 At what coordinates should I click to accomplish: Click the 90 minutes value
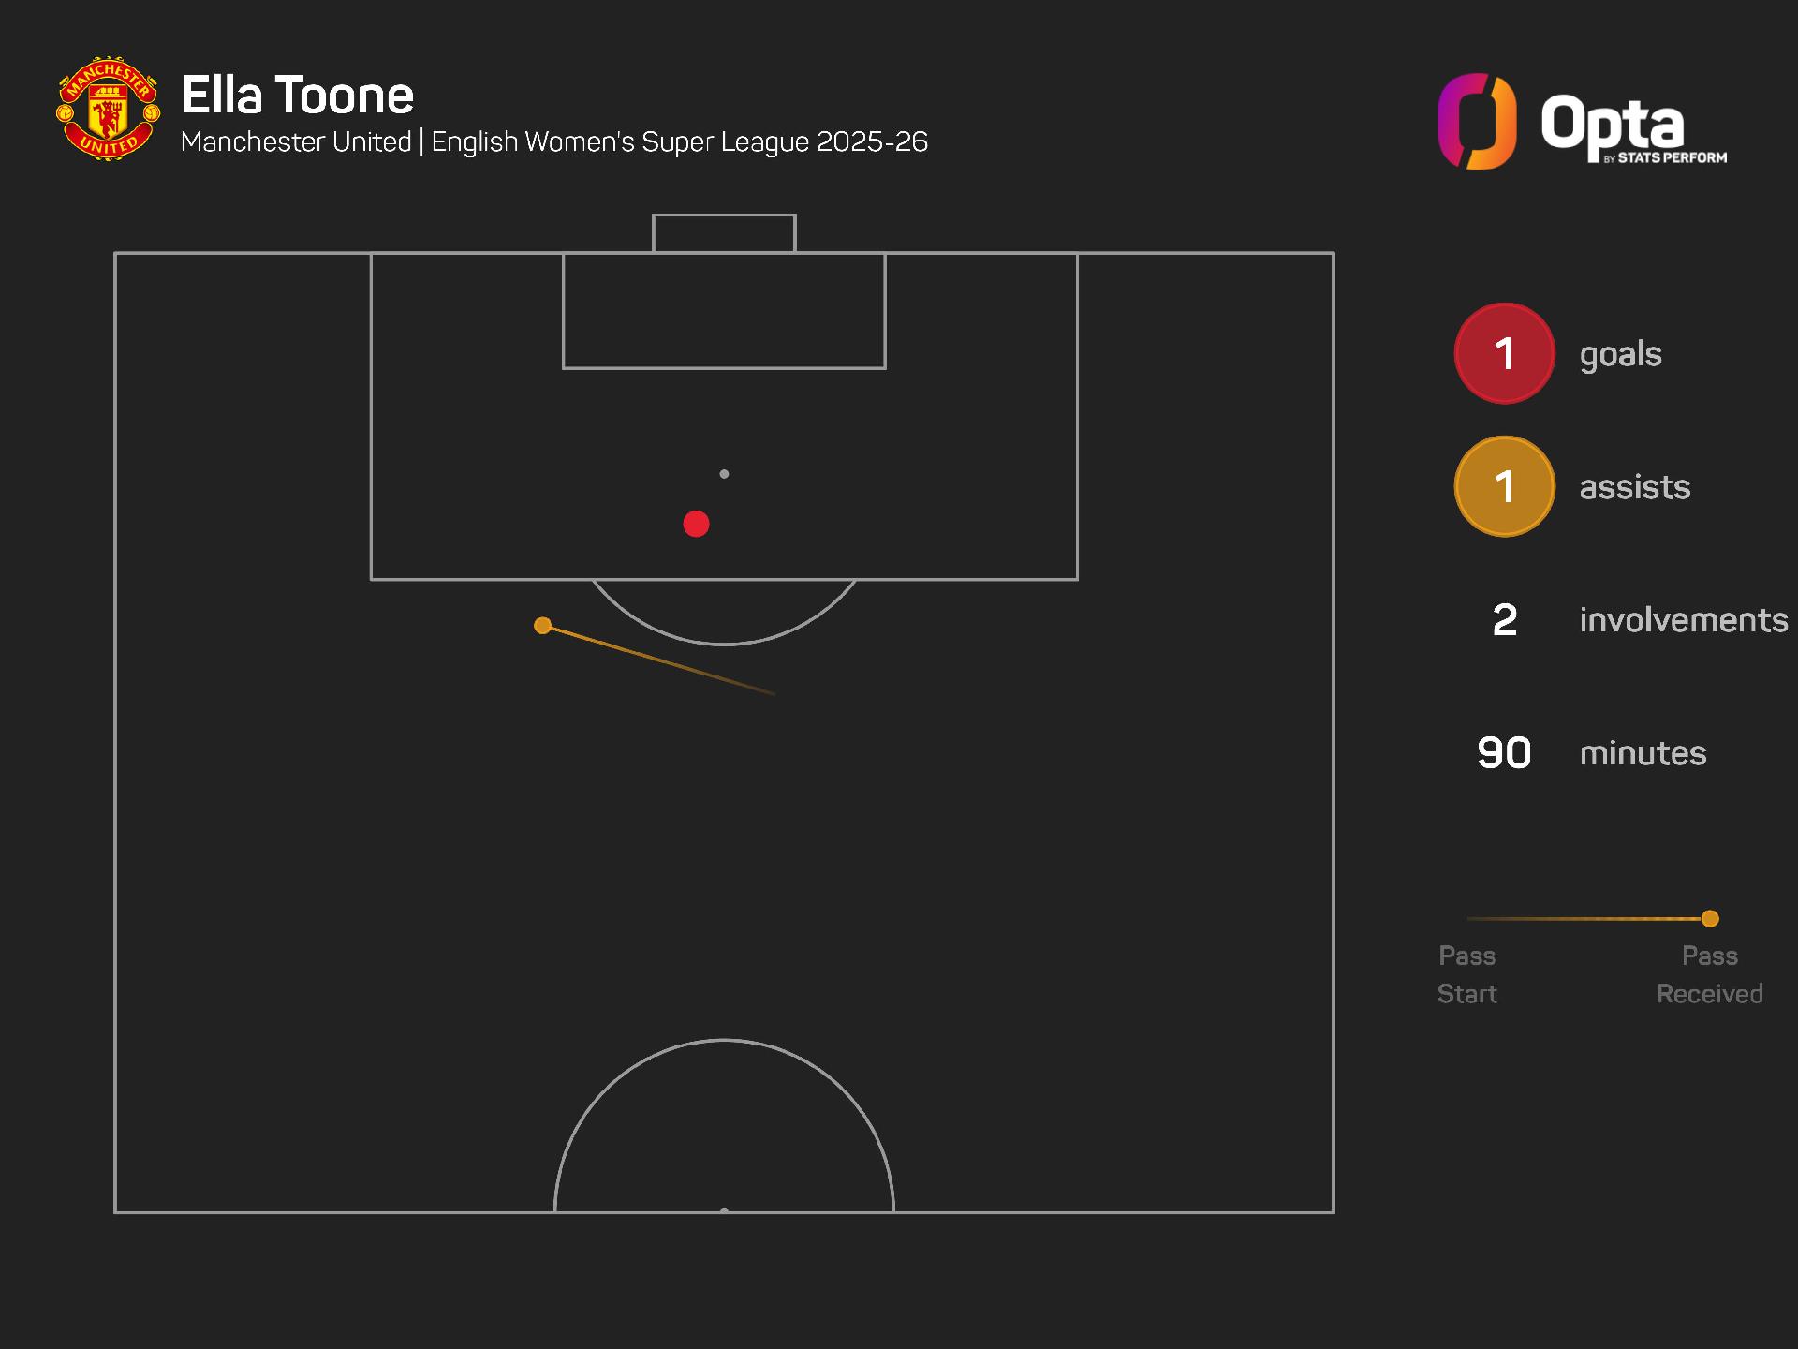(1504, 753)
